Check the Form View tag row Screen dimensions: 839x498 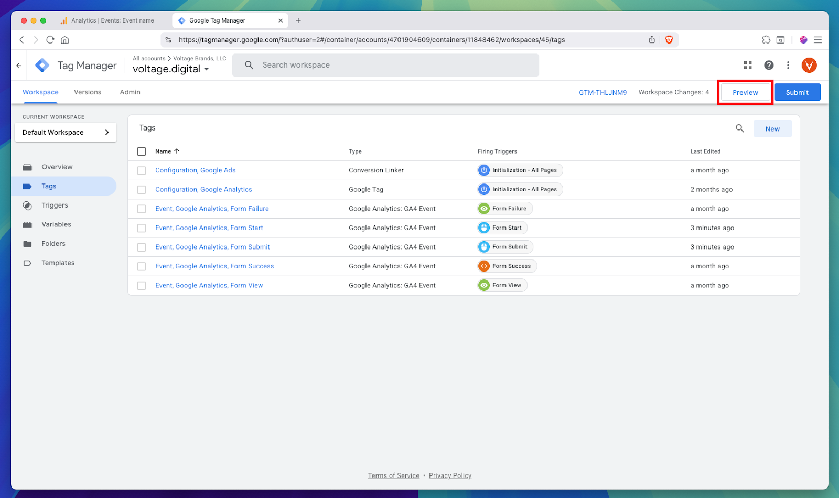[x=142, y=286]
